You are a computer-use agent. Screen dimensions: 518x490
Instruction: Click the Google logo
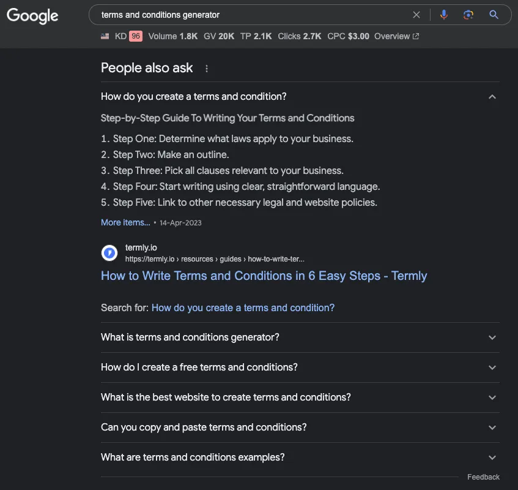click(32, 17)
